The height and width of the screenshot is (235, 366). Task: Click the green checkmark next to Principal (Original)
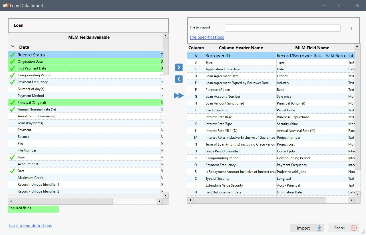tap(12, 103)
